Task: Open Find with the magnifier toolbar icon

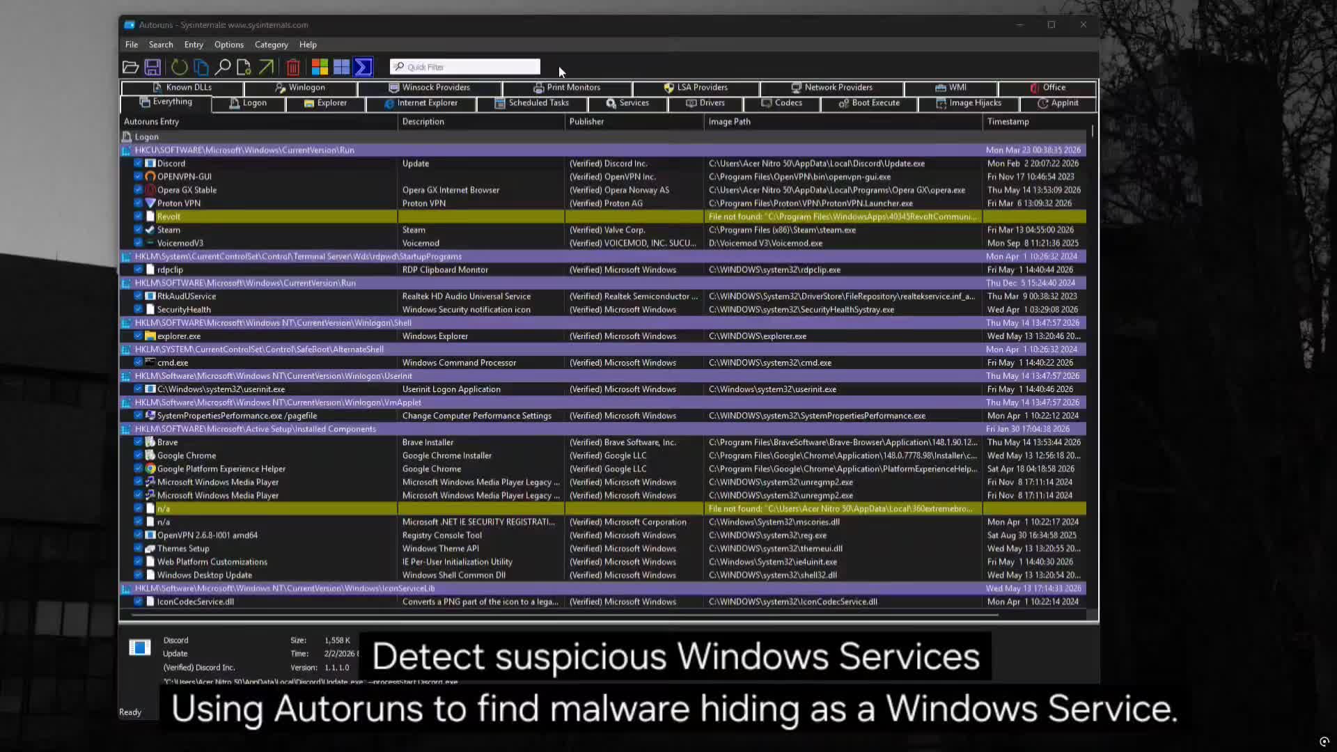Action: [x=223, y=67]
